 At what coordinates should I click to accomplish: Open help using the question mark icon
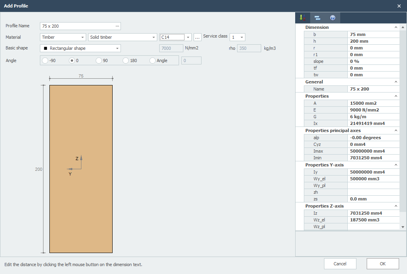332,17
